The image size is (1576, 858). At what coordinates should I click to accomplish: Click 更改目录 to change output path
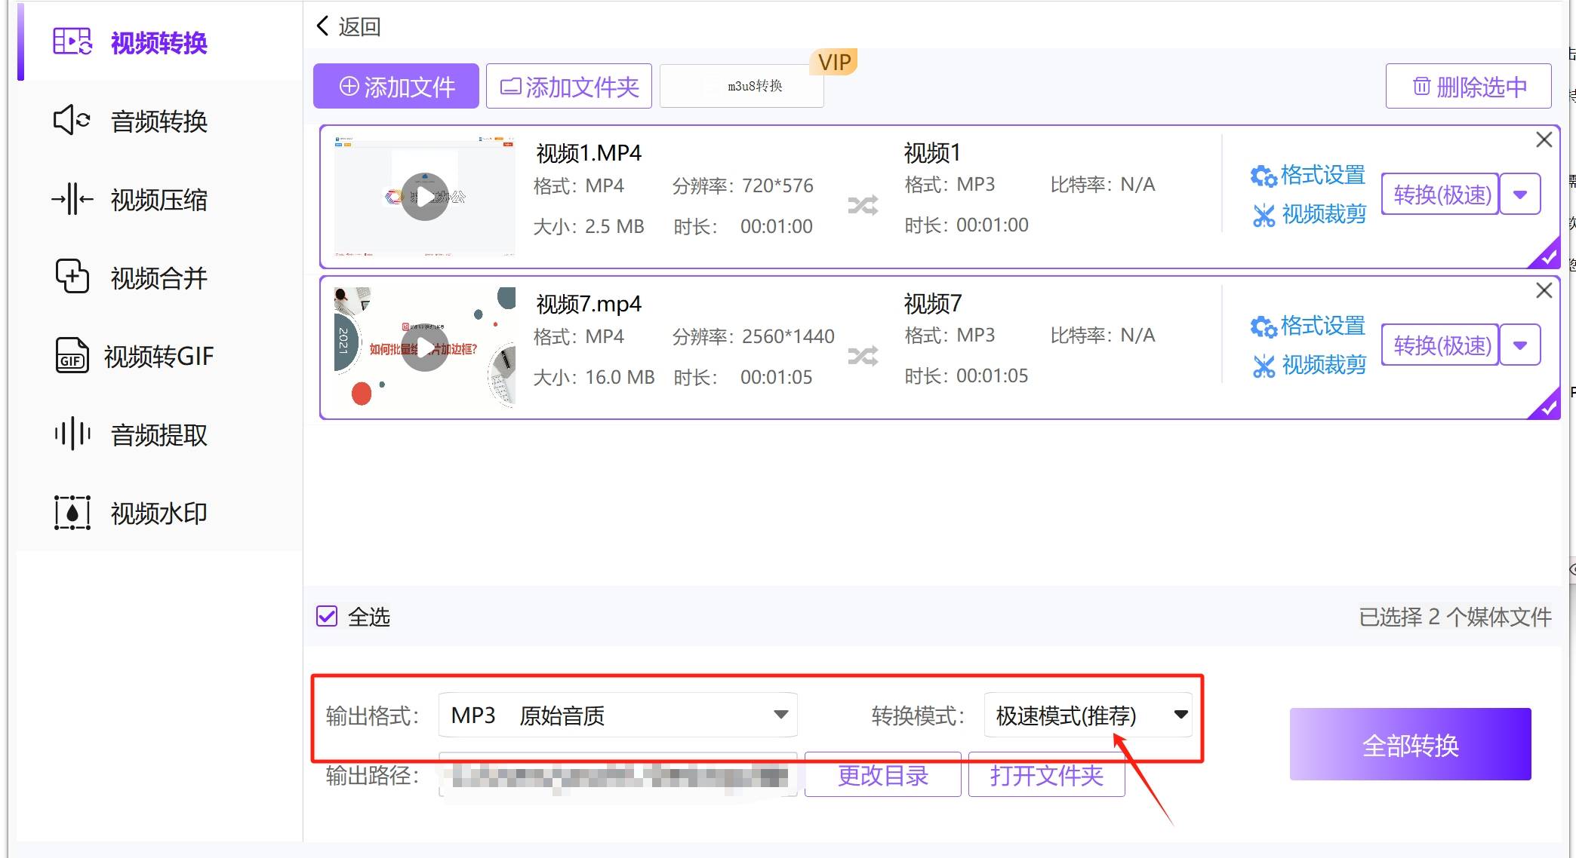click(882, 775)
